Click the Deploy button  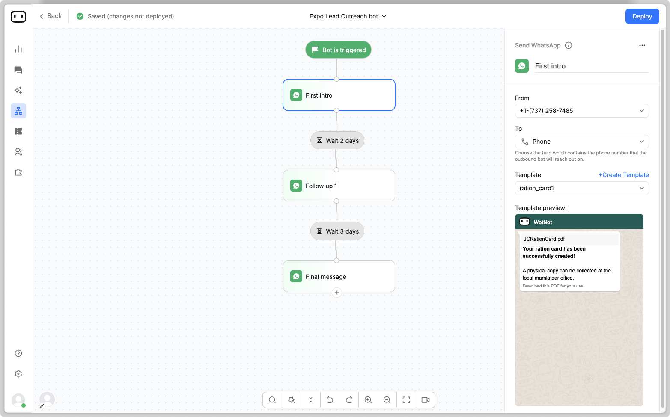642,16
